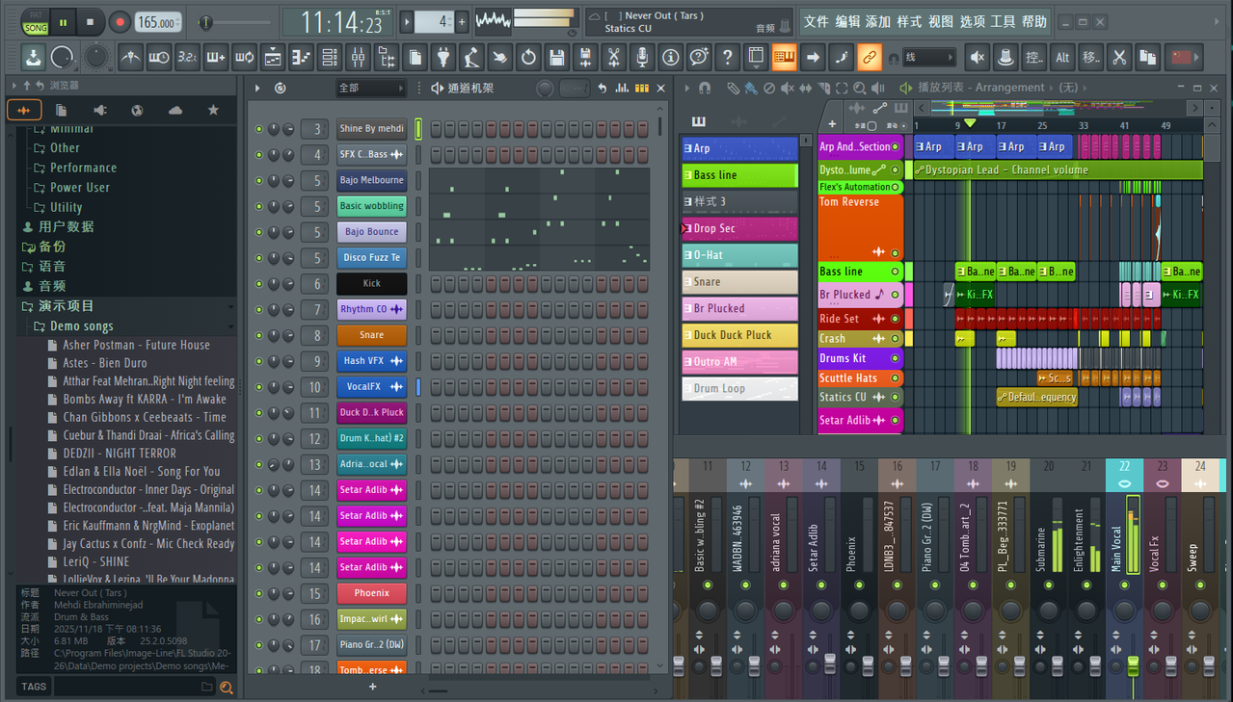Screen dimensions: 1233x702
Task: Open the 全部 channel filter dropdown
Action: pyautogui.click(x=371, y=88)
